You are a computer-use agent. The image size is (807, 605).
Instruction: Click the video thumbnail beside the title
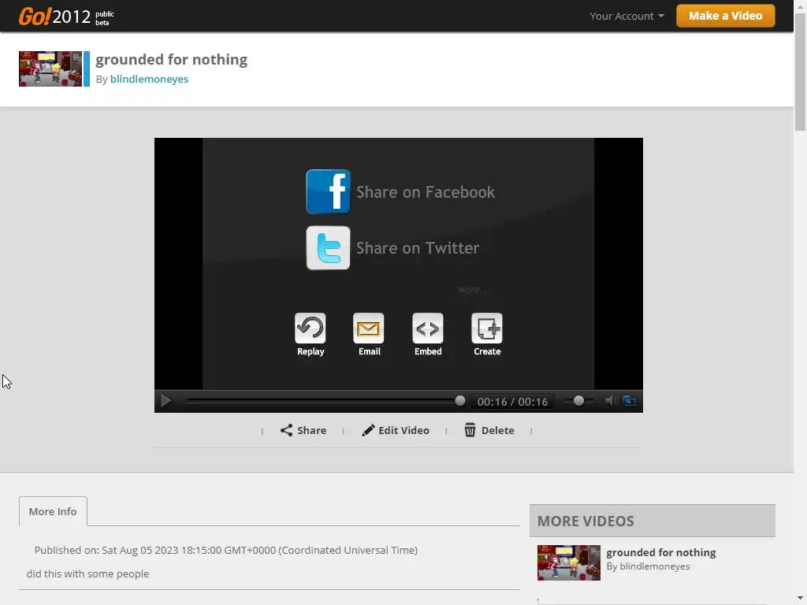[50, 69]
